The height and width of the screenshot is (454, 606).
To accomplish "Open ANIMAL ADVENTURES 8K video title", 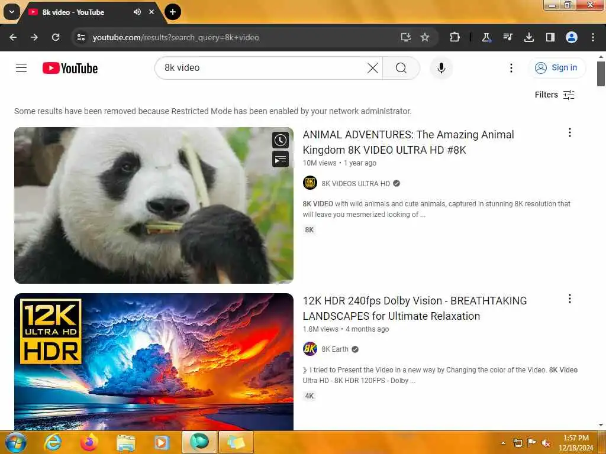I will 408,142.
